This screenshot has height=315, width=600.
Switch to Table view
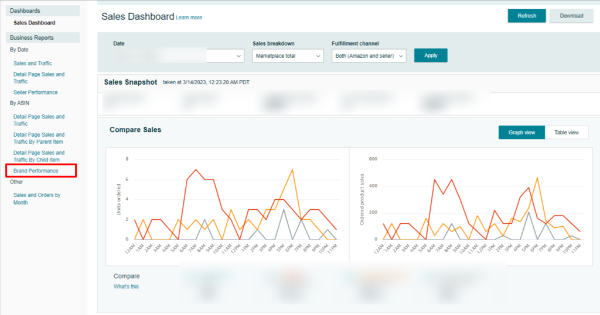click(x=567, y=133)
